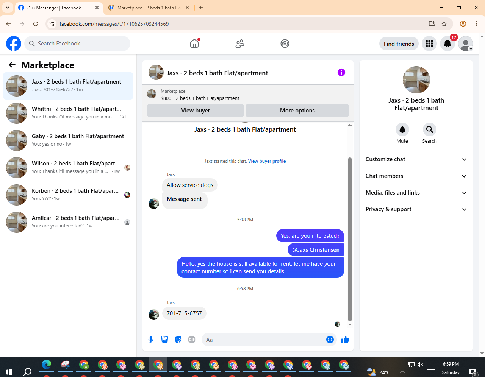Click install app icon in address bar
Image resolution: width=485 pixels, height=377 pixels.
pyautogui.click(x=432, y=24)
